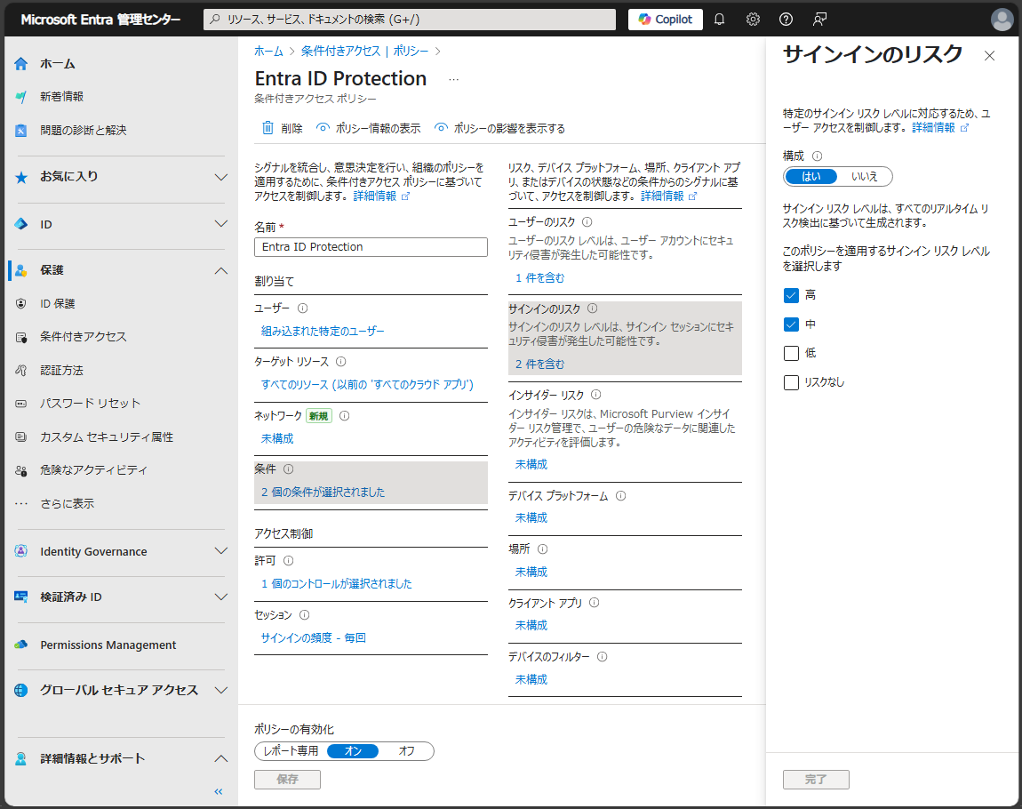This screenshot has height=809, width=1022.
Task: Click the パスワード リセット sidebar icon
Action: [x=20, y=404]
